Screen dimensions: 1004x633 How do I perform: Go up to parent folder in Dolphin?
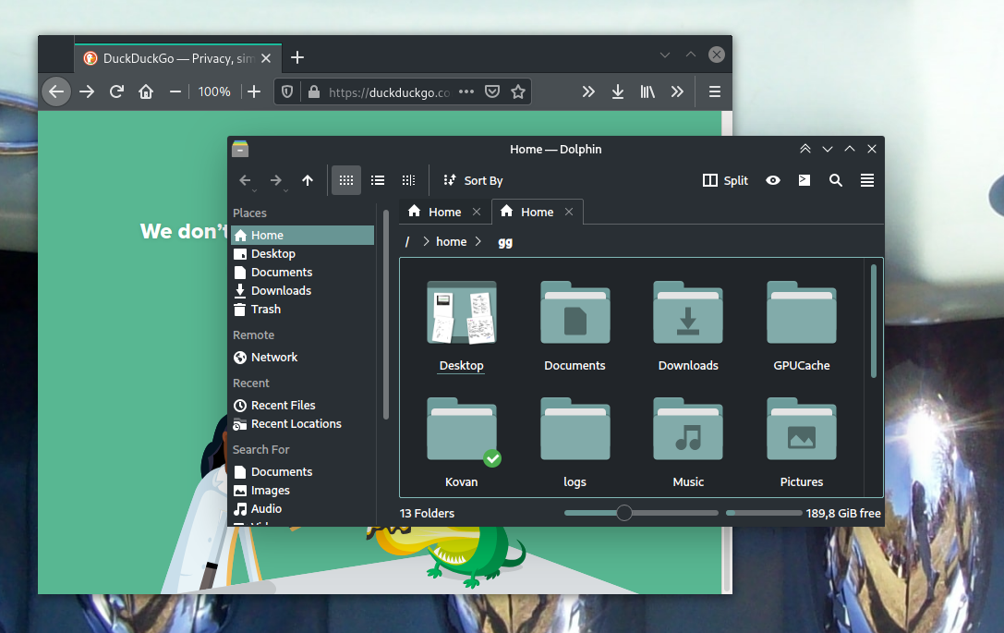tap(308, 181)
